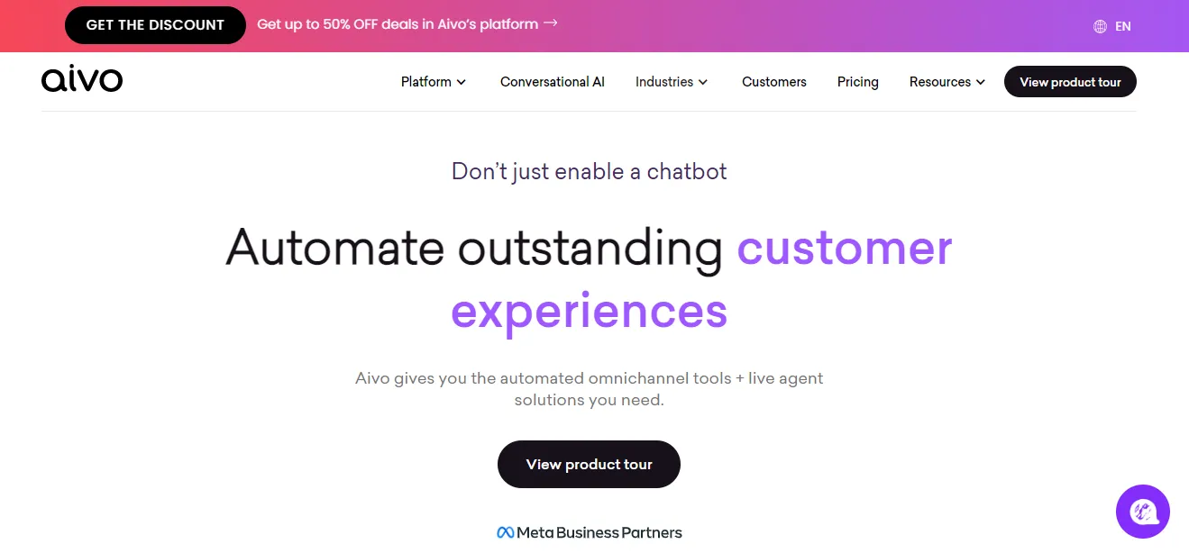This screenshot has width=1189, height=553.
Task: Open the Resources menu
Action: pyautogui.click(x=947, y=82)
